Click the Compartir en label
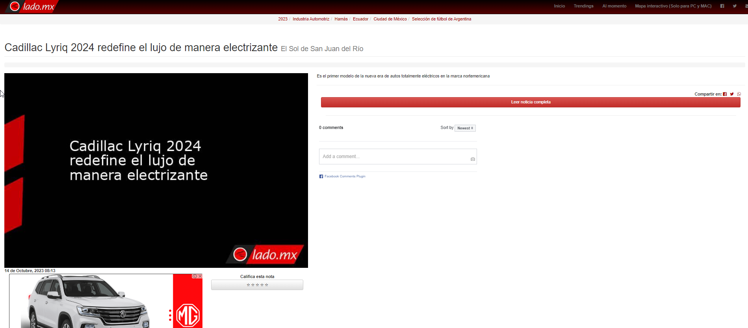The image size is (748, 328). point(708,94)
